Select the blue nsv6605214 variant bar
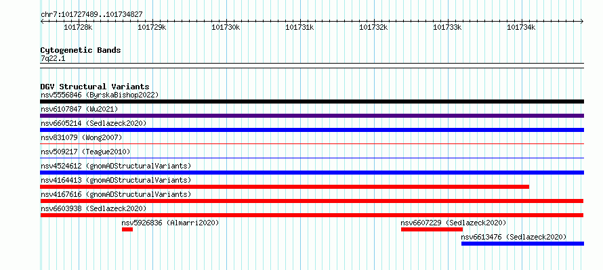Image resolution: width=603 pixels, height=270 pixels. click(x=312, y=130)
